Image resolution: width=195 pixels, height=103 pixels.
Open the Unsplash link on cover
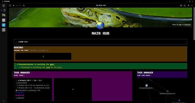click(187, 25)
